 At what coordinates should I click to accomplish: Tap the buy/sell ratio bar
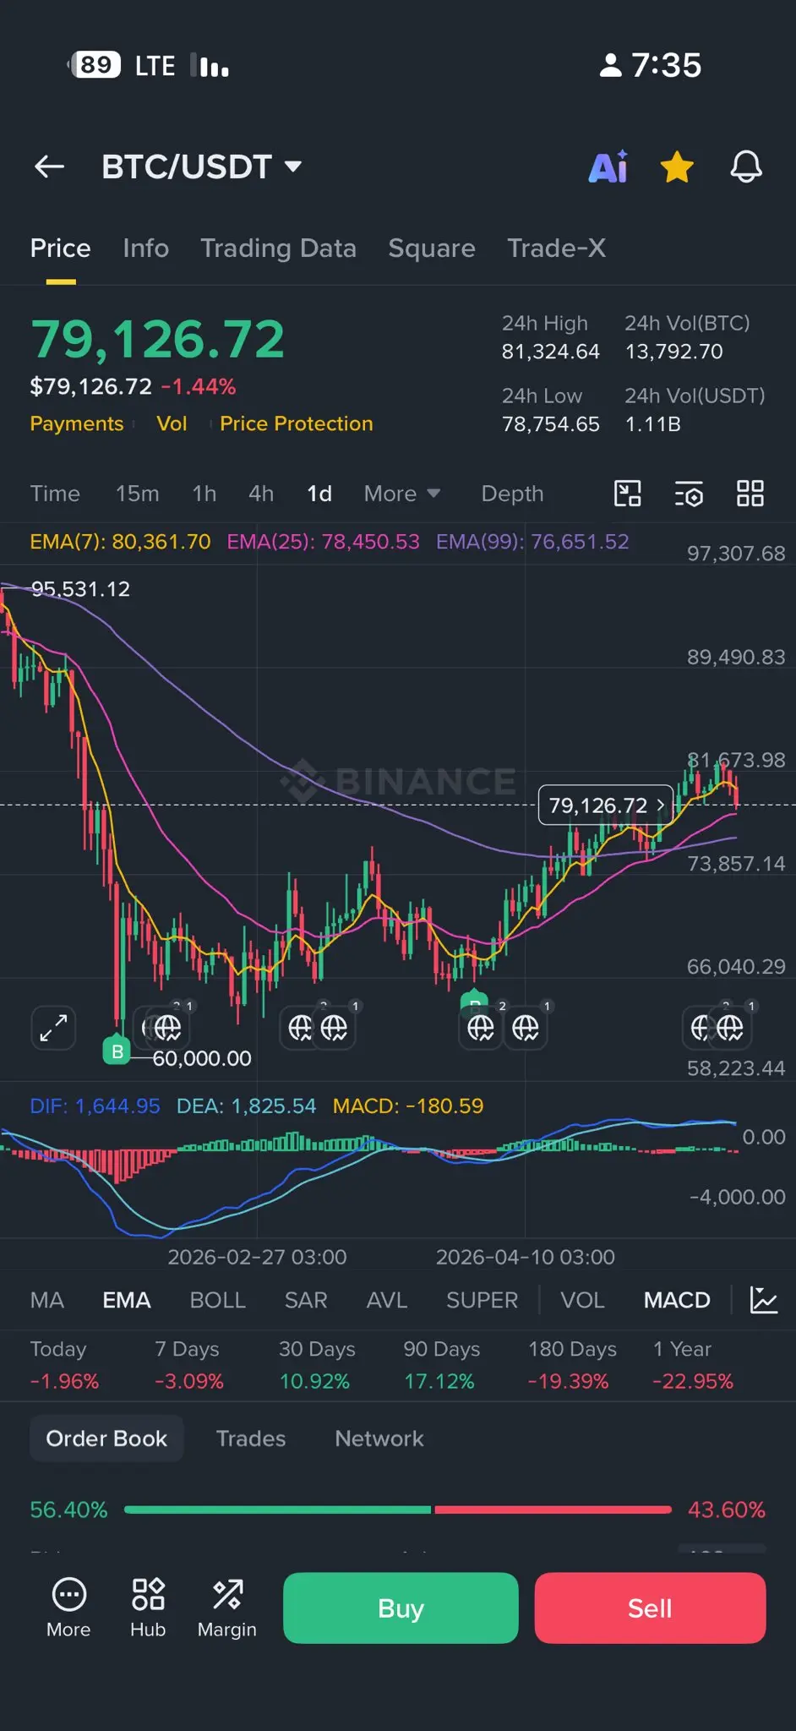(398, 1510)
